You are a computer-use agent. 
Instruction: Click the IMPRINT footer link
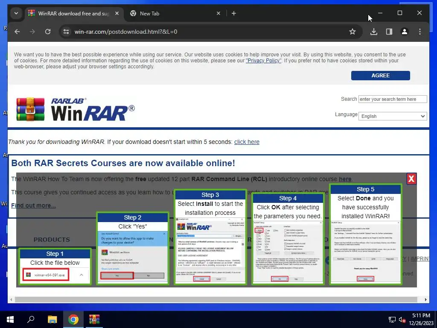pyautogui.click(x=420, y=259)
